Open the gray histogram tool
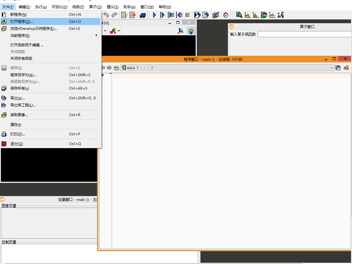The height and width of the screenshot is (264, 352). 247,15
